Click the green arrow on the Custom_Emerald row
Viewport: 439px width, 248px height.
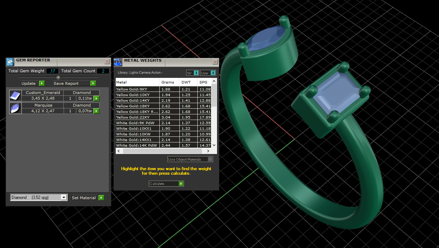click(x=96, y=99)
